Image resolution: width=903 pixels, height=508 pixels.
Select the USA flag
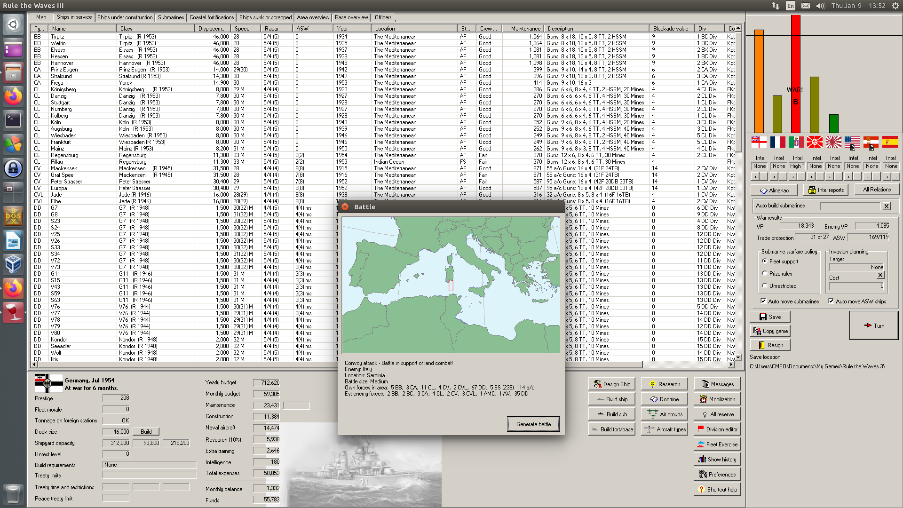click(852, 142)
